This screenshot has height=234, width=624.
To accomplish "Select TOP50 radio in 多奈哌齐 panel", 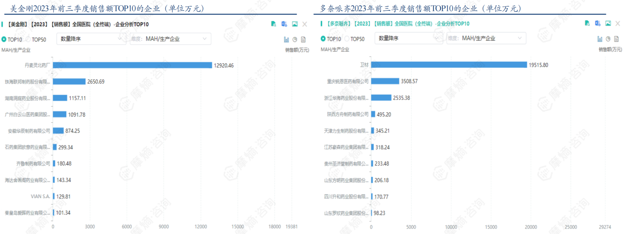I will tap(347, 39).
